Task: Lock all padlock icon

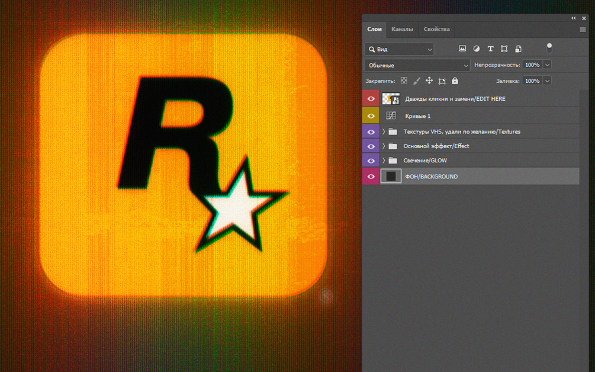Action: point(455,81)
